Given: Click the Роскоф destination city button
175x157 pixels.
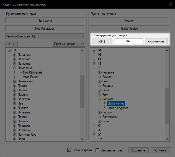Looking at the screenshot, I should click(x=130, y=21).
